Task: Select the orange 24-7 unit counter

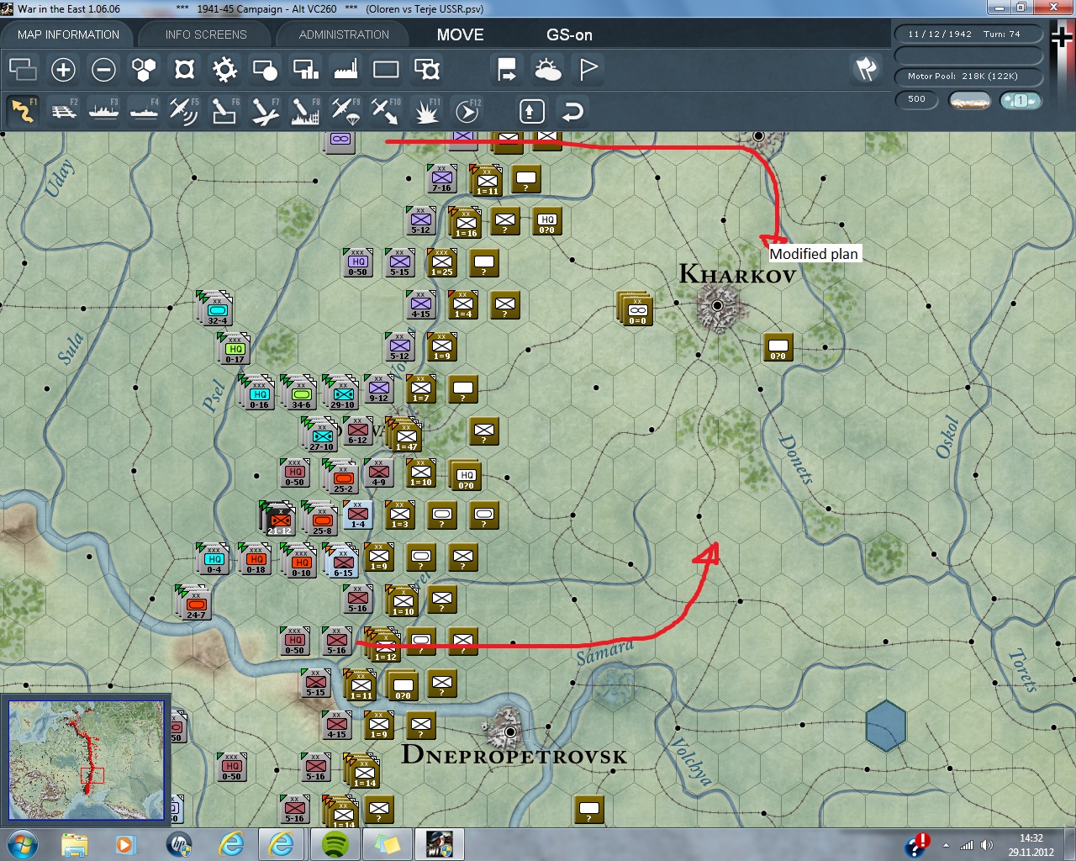Action: 194,602
